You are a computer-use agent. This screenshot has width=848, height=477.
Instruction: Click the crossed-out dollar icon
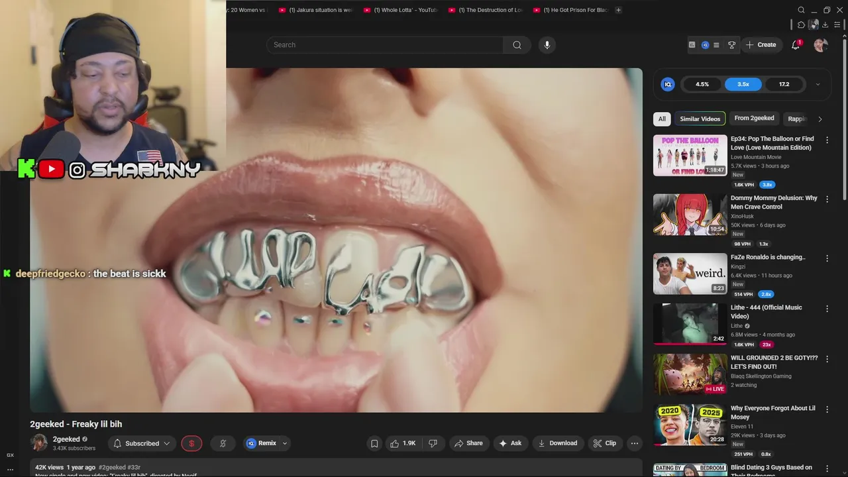tap(223, 443)
